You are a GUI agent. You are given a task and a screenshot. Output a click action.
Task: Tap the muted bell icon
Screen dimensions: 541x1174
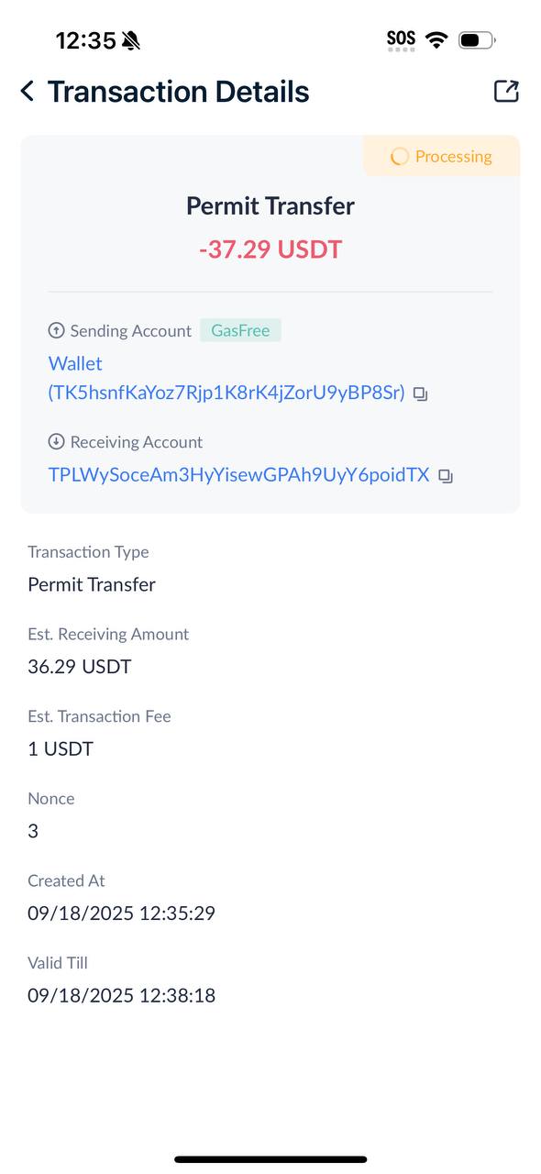(131, 40)
